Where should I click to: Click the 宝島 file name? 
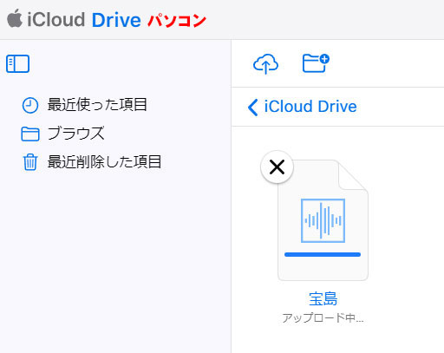[323, 299]
